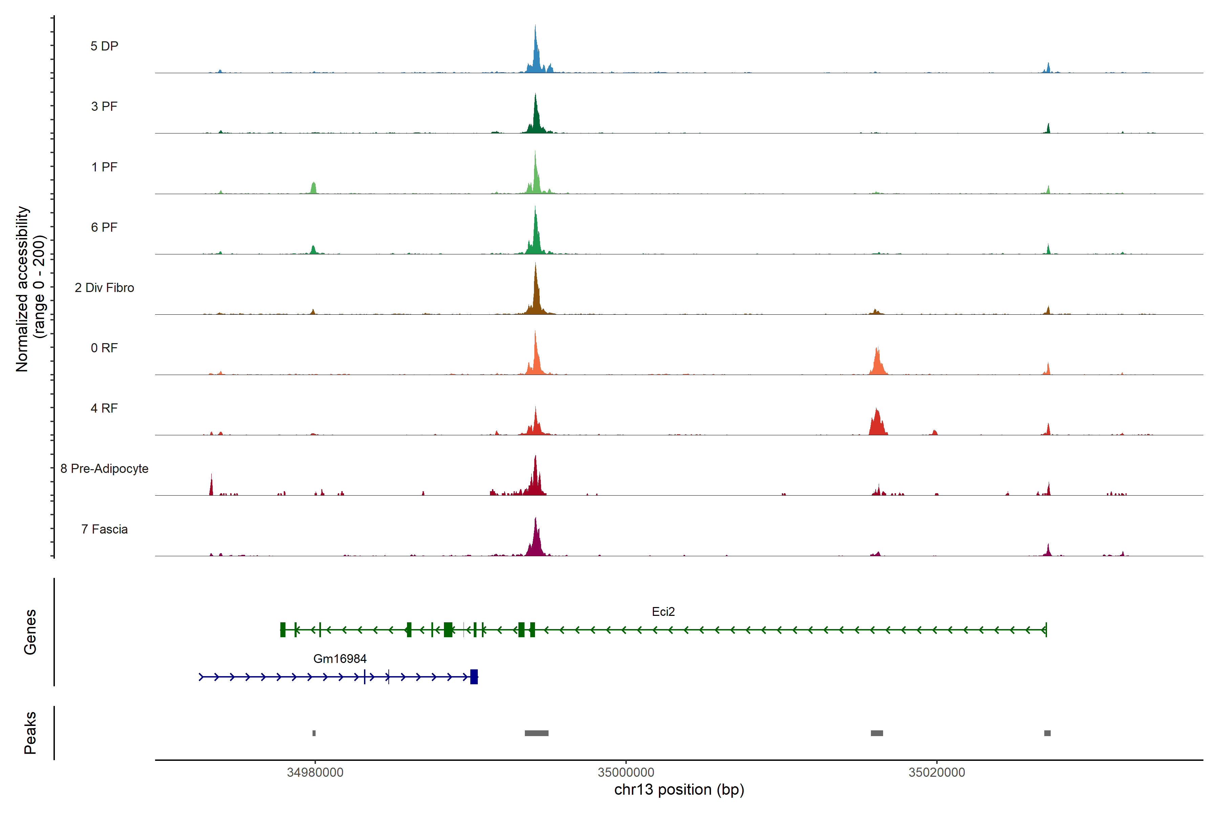Click the 34980000 axis tick label
Image resolution: width=1219 pixels, height=813 pixels.
click(x=315, y=773)
